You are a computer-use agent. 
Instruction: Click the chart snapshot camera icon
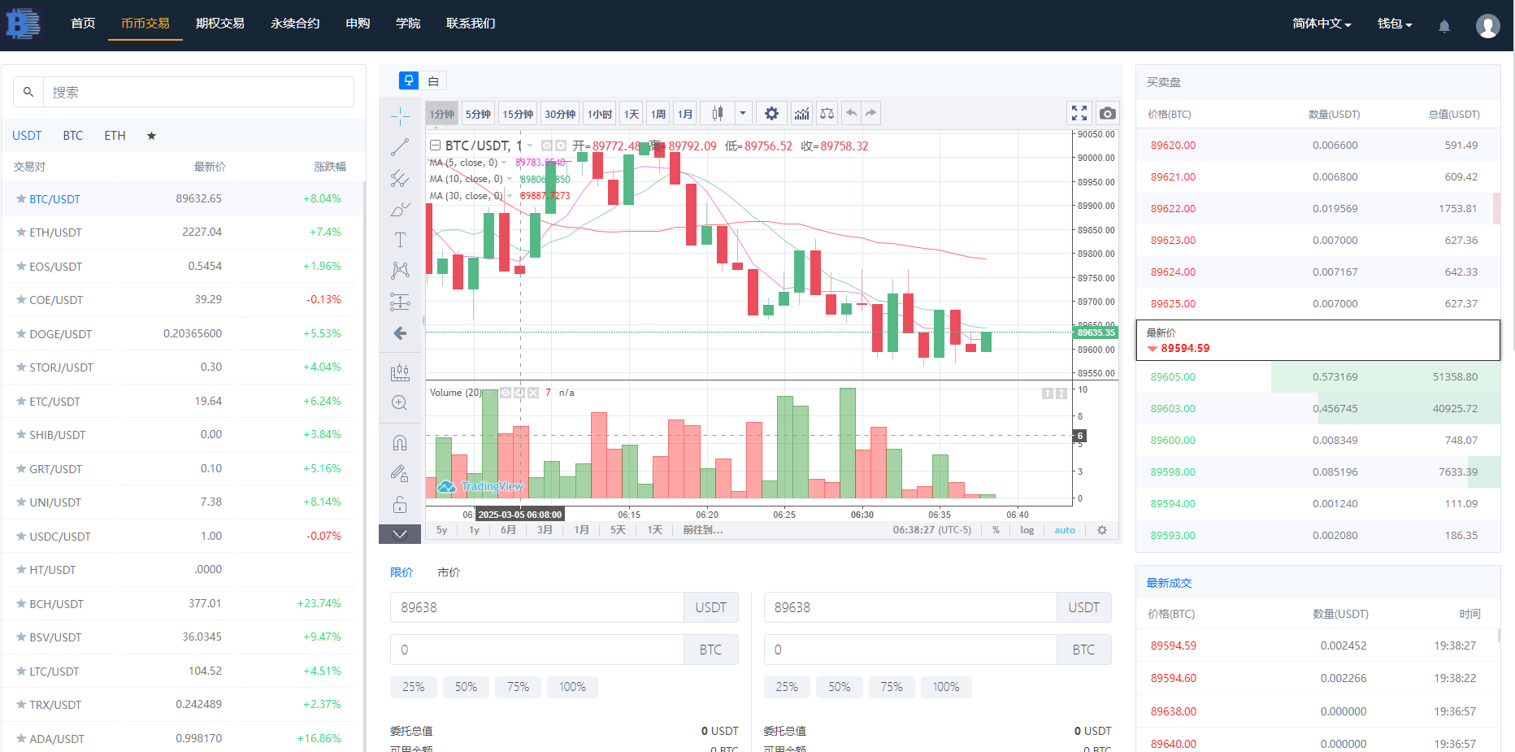coord(1107,114)
